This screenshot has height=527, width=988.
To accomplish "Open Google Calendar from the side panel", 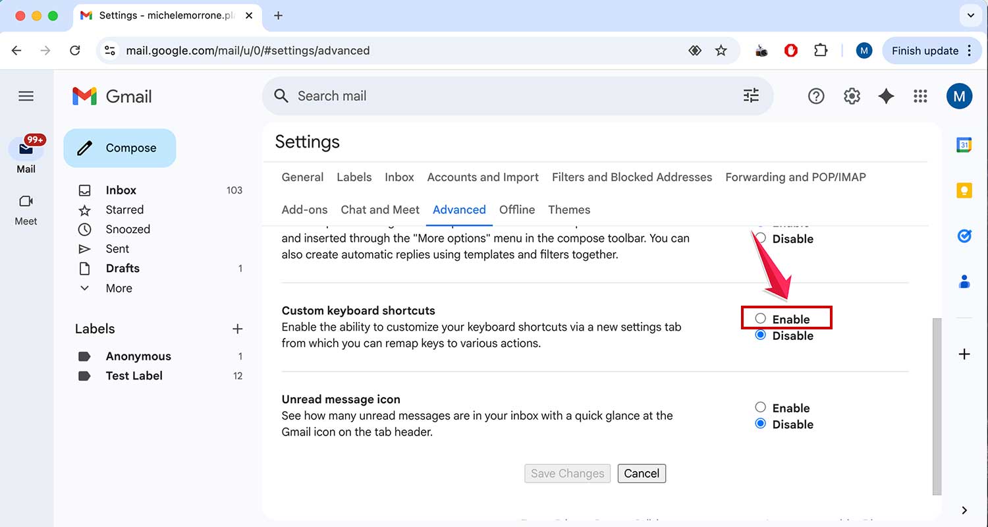I will pos(964,144).
